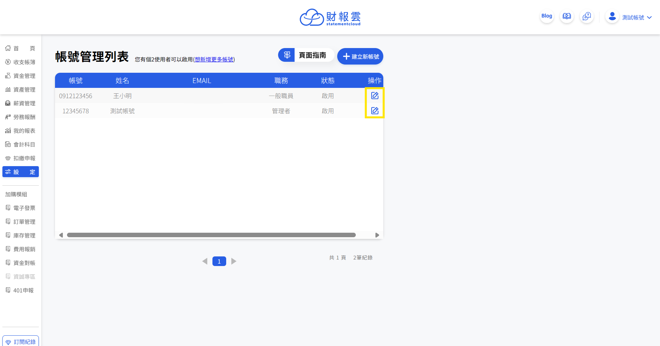The image size is (660, 346).
Task: Open 勞務報酬 in sidebar
Action: coord(20,117)
